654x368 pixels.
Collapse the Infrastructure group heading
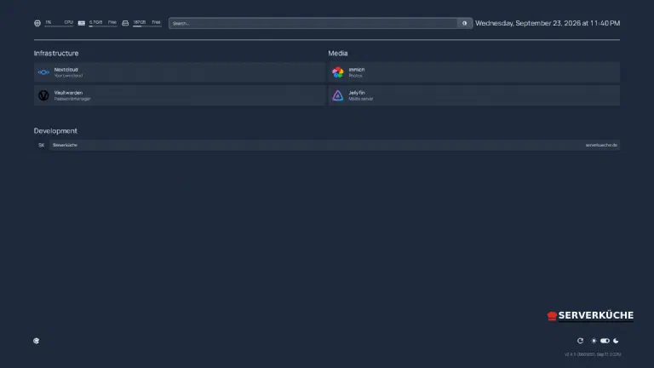(x=56, y=54)
